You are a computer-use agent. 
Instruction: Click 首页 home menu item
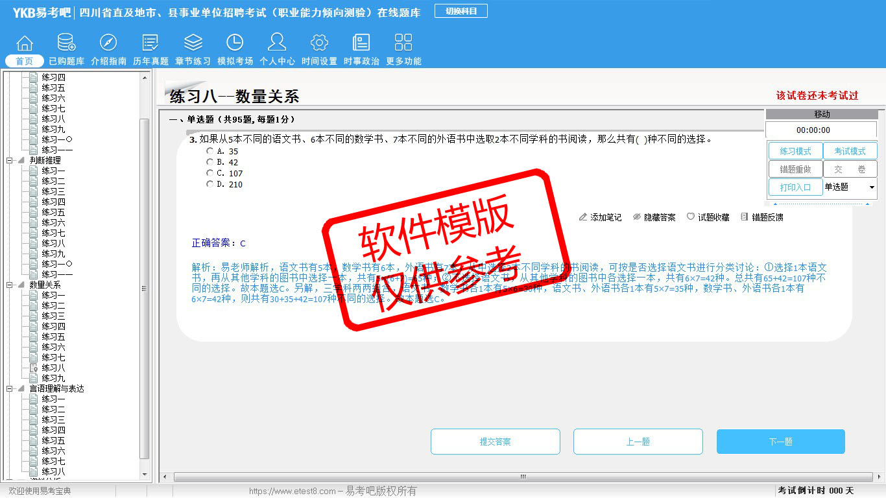(25, 61)
